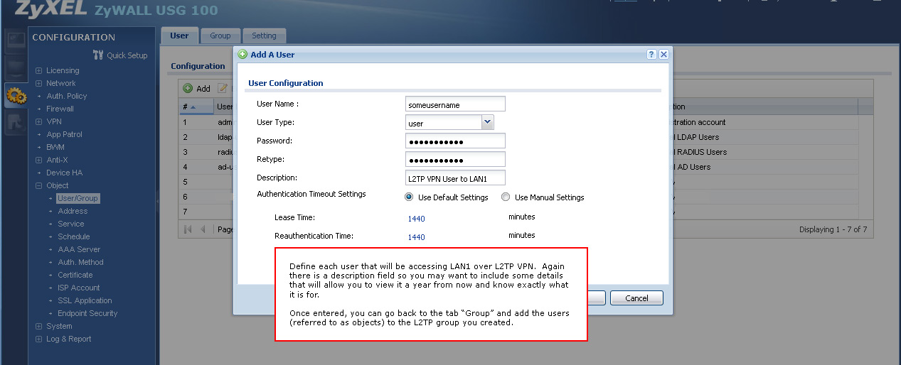Expand the VPN tree node
The image size is (901, 365).
click(38, 121)
